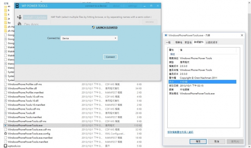Click the 原始檔名 WindowsPhonePowerTools.exe row
Screen dimensions: 251x148
click(x=202, y=94)
